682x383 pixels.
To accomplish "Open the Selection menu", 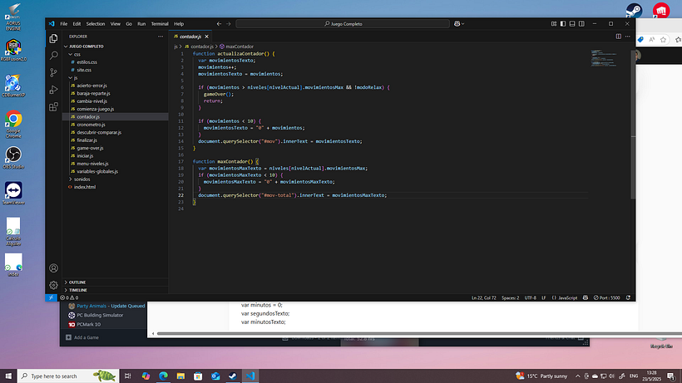I will tap(96, 24).
